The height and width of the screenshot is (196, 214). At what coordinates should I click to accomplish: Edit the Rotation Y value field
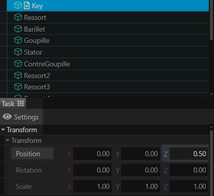pos(141,170)
